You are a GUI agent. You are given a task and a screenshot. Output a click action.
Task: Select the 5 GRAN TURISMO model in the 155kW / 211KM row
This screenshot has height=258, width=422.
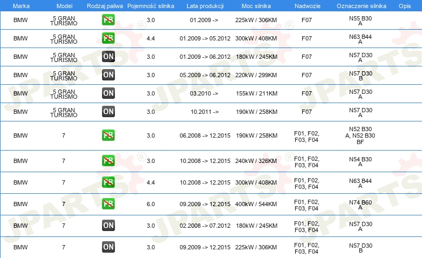(x=64, y=94)
